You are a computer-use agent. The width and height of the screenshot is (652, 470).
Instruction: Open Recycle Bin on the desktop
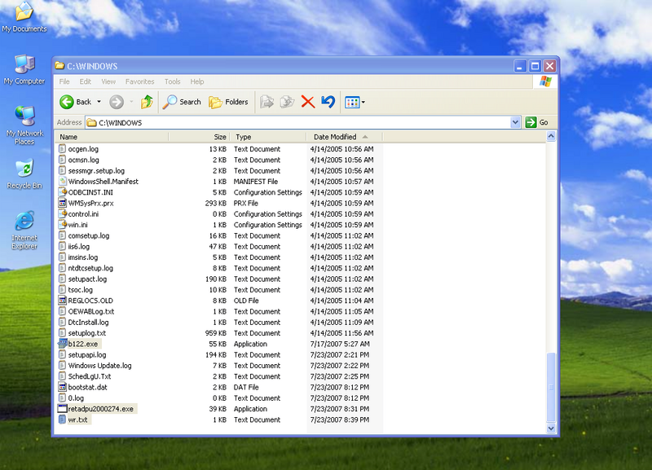24,171
